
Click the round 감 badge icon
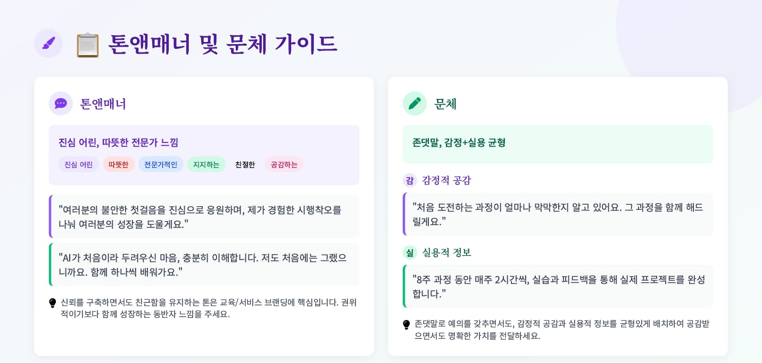click(x=410, y=180)
